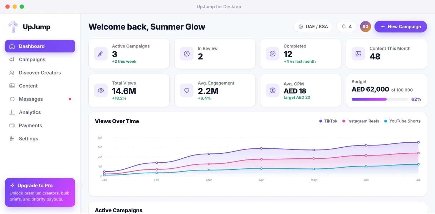Open notifications showing 4 alerts
Viewport: 435px width, 214px height.
coord(347,27)
